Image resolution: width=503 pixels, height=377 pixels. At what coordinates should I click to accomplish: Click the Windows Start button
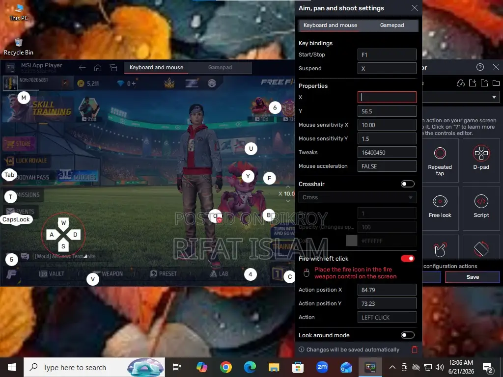(12, 367)
